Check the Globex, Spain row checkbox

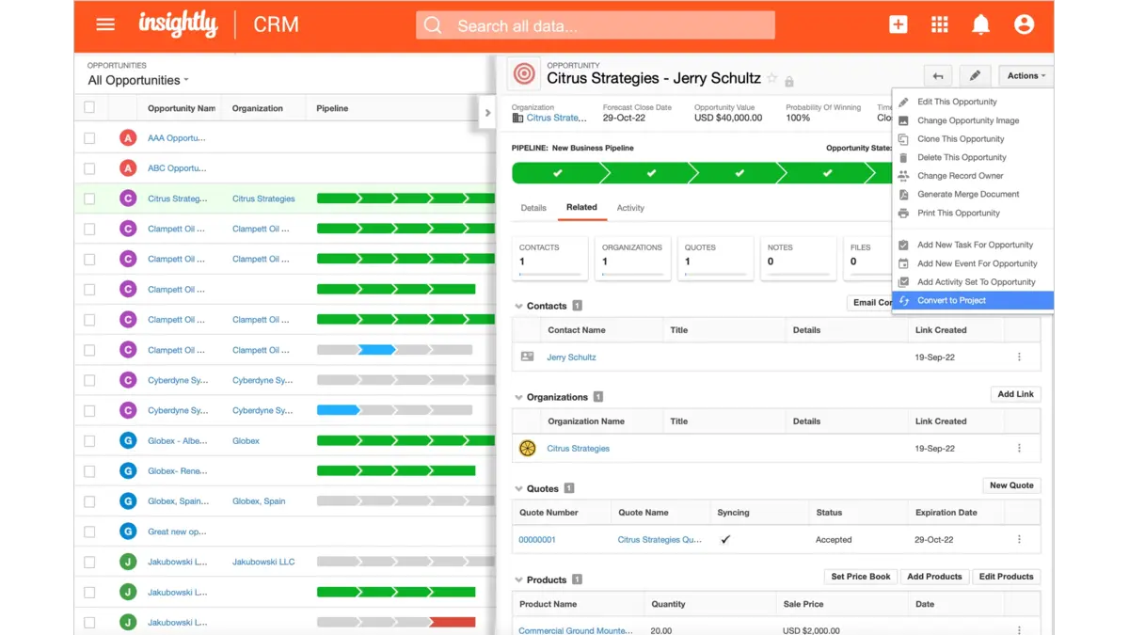[x=89, y=501]
